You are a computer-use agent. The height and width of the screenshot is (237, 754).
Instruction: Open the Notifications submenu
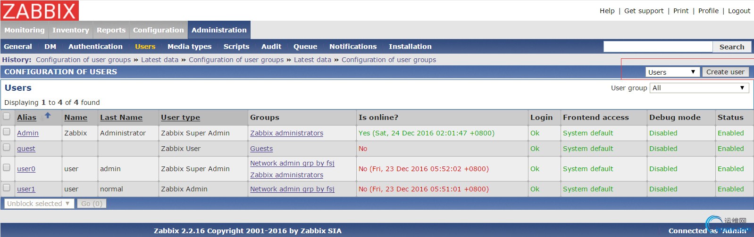pyautogui.click(x=353, y=47)
